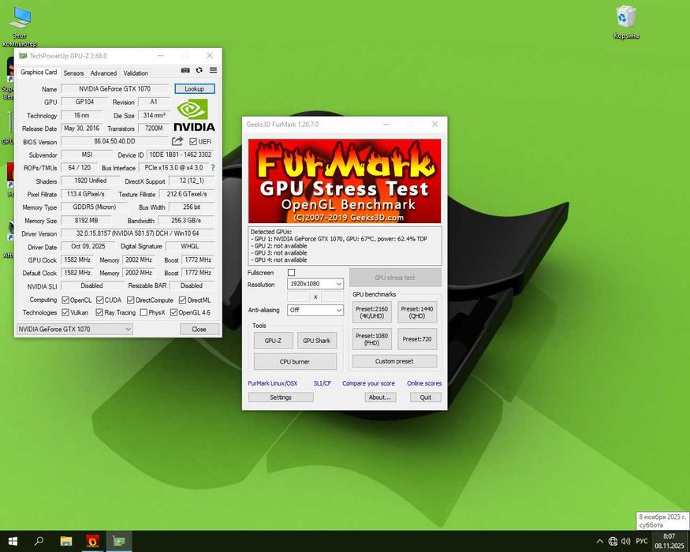Open the Compare your score link
The width and height of the screenshot is (690, 552).
(x=368, y=383)
